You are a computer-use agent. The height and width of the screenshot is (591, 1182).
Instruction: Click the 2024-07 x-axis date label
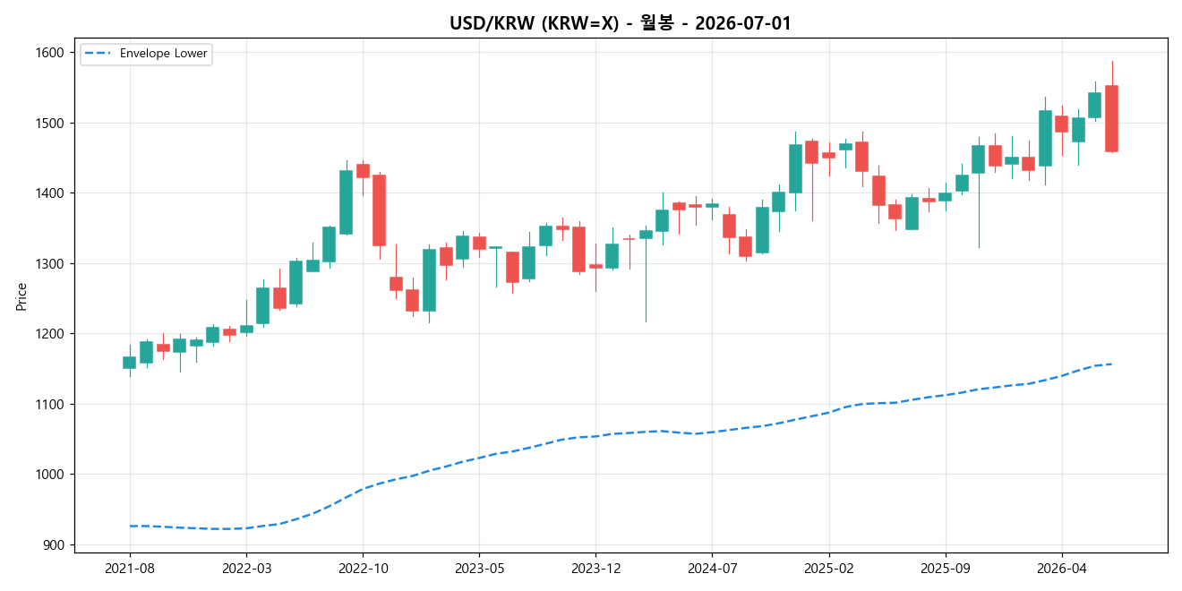point(712,568)
